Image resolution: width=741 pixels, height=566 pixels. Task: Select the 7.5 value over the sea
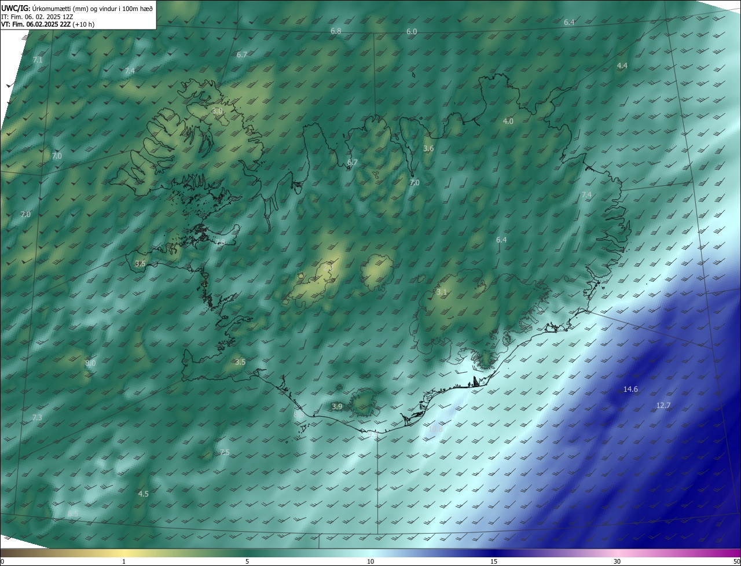click(x=225, y=452)
